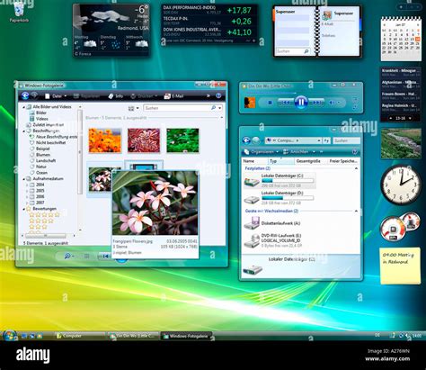
Task: Mute the media player speaker icon
Action: 332,103
